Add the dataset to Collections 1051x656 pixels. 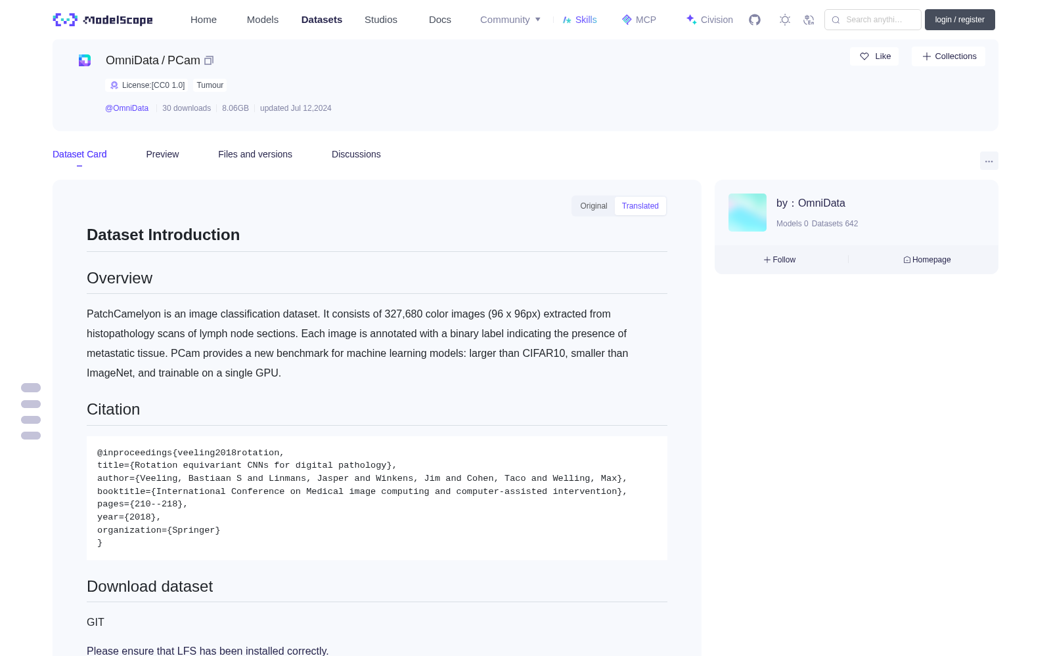point(949,56)
